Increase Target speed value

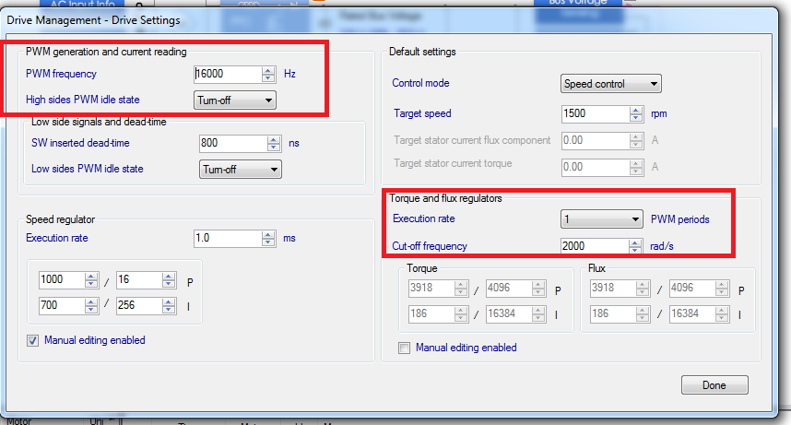tap(636, 110)
